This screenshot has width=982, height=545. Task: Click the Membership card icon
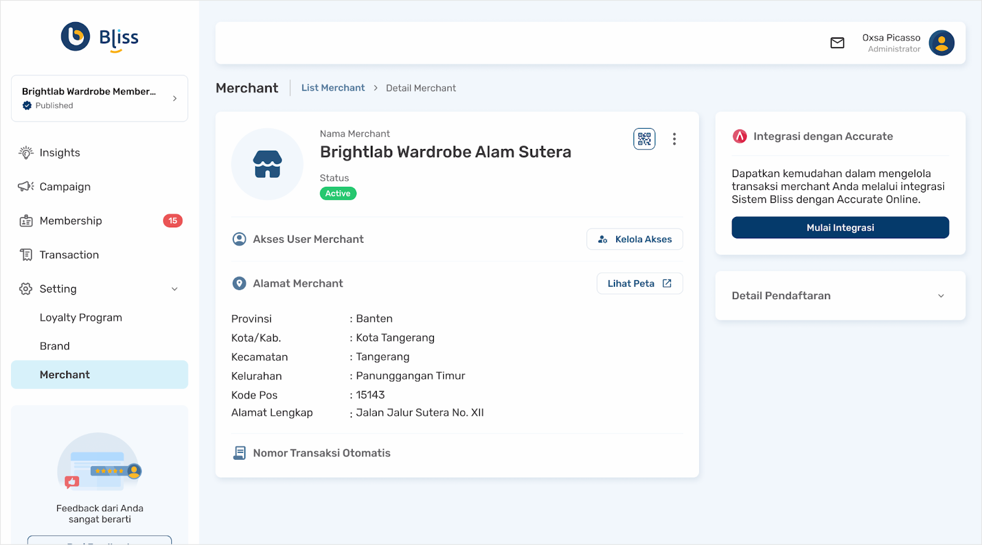pos(26,221)
